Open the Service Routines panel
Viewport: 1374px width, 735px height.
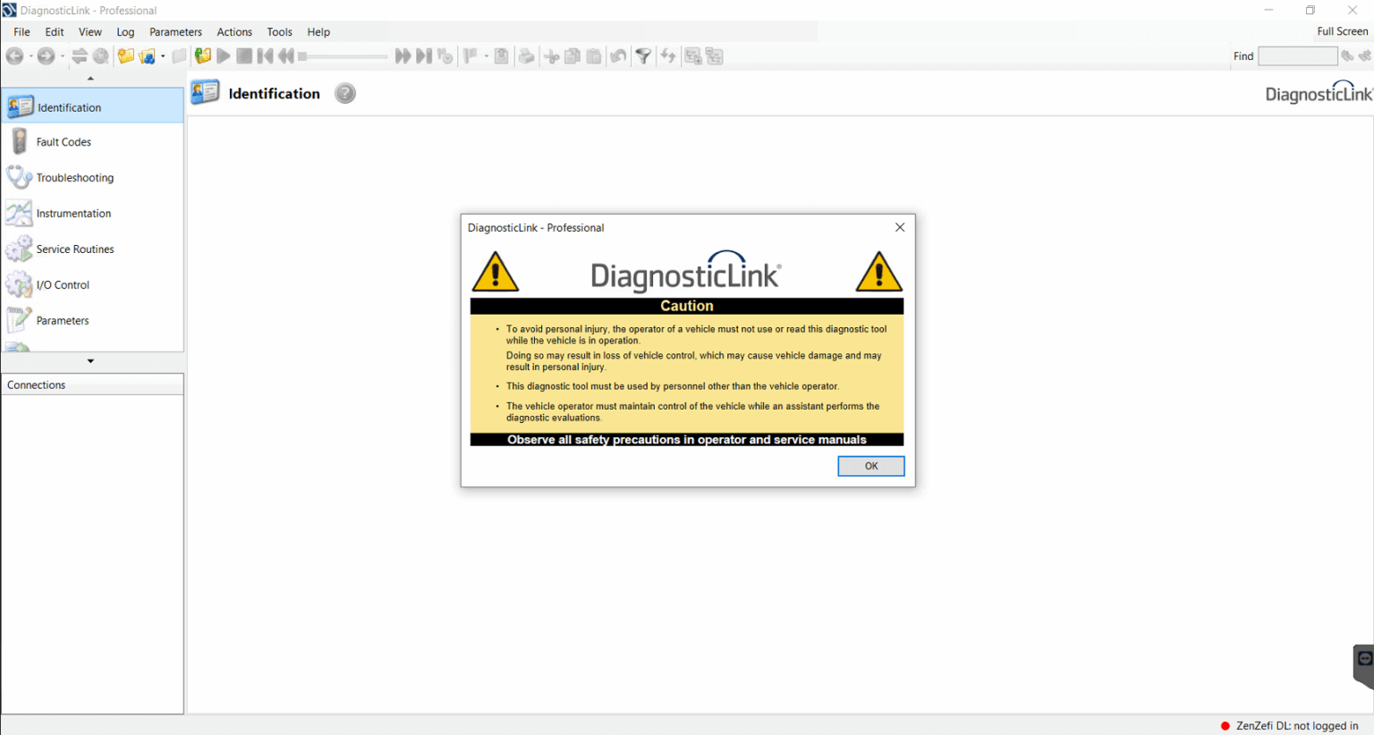74,249
